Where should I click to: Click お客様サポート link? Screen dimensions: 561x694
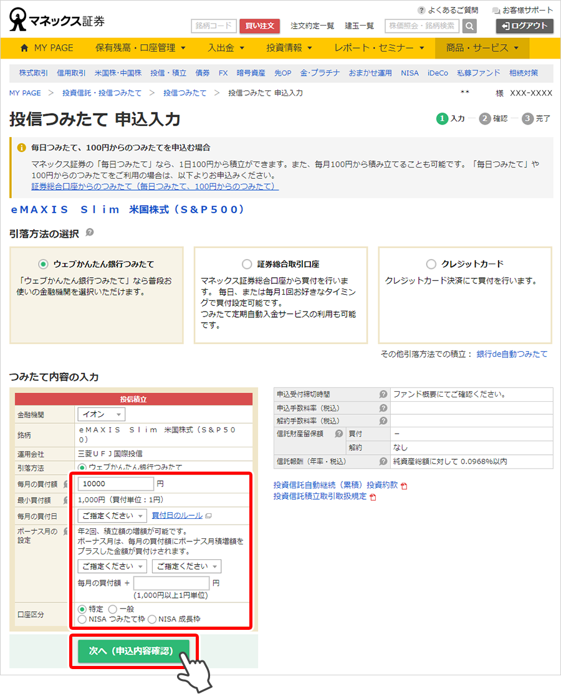528,10
